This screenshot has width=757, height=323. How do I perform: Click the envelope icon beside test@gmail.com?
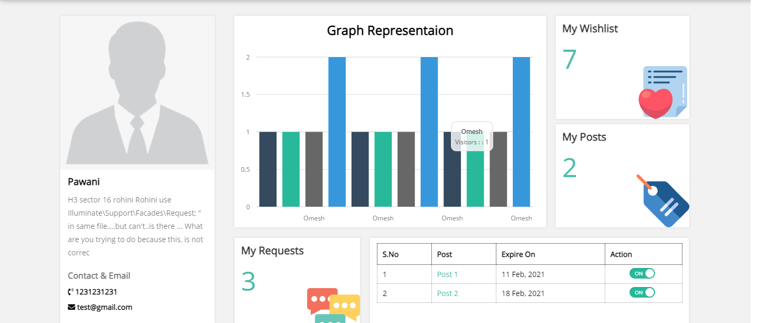pos(71,307)
